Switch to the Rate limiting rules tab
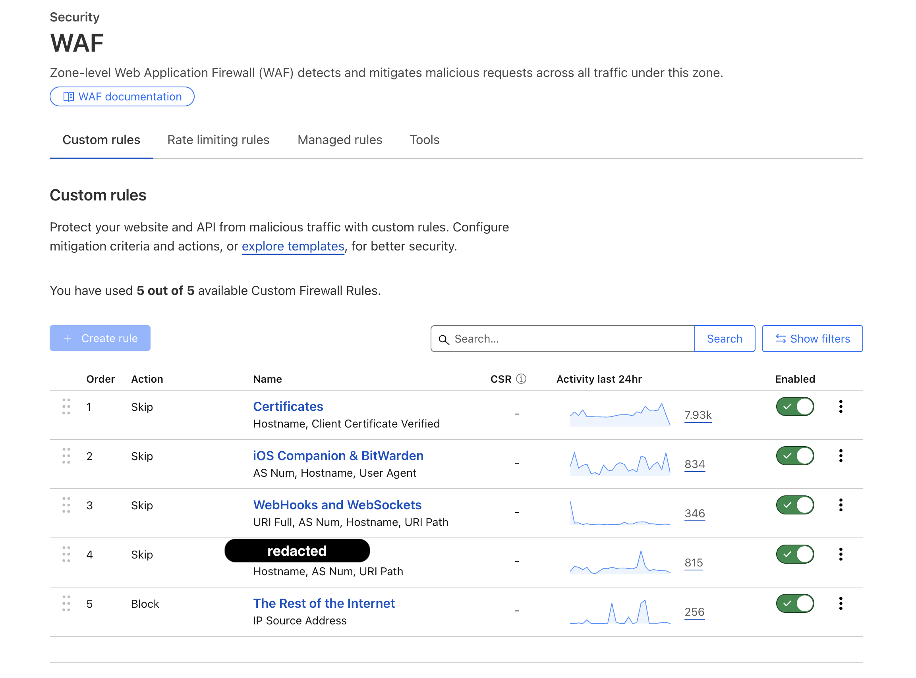Image resolution: width=916 pixels, height=678 pixels. click(218, 140)
